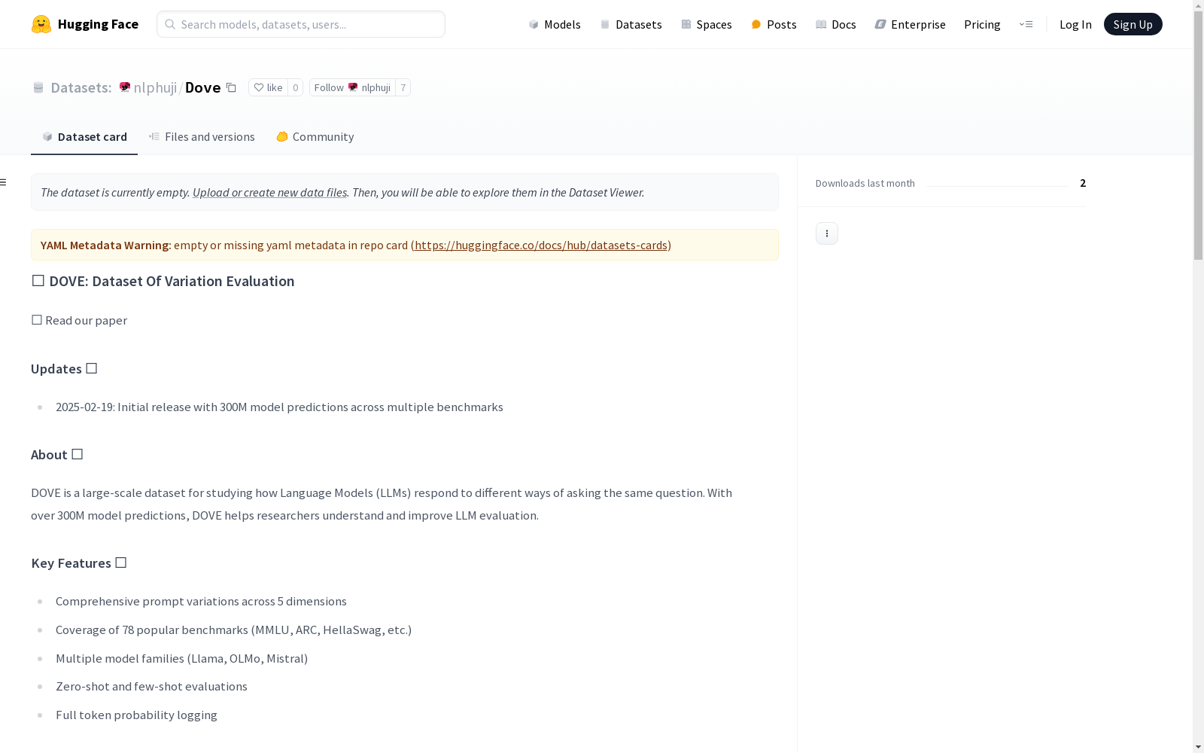Image resolution: width=1204 pixels, height=753 pixels.
Task: Open the Pricing page
Action: (x=982, y=24)
